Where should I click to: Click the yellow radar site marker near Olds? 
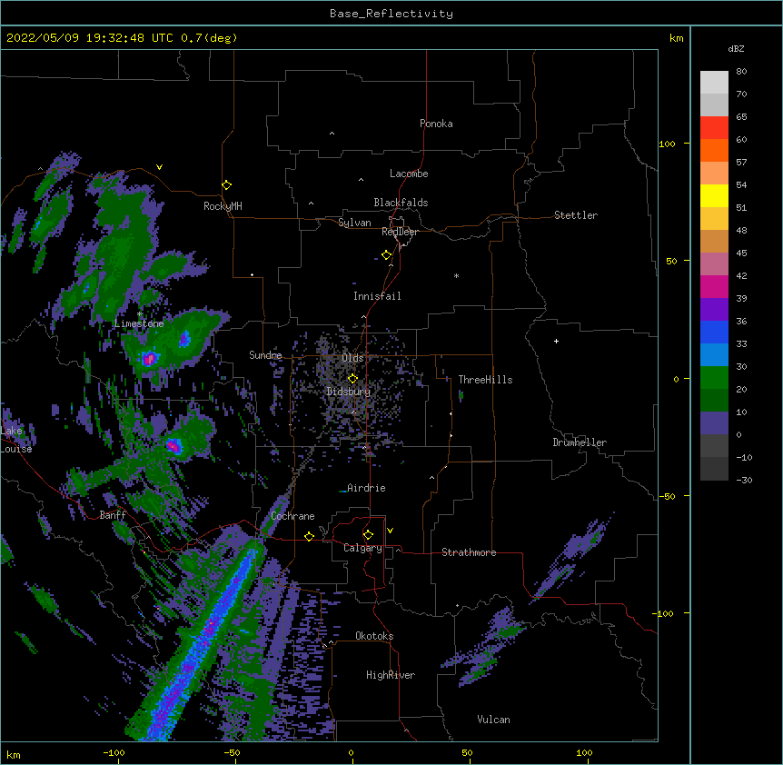352,378
